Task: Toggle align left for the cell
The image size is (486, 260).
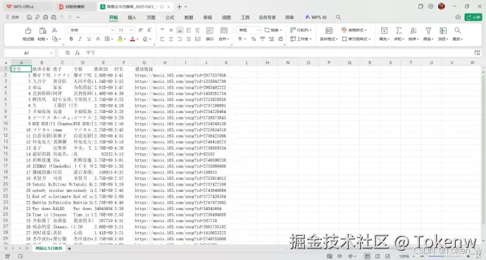Action: 162,39
